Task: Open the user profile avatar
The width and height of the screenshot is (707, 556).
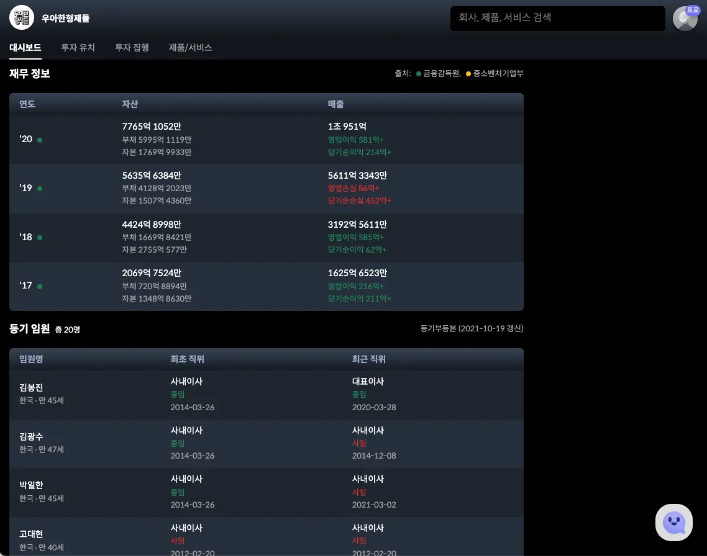Action: pyautogui.click(x=685, y=19)
